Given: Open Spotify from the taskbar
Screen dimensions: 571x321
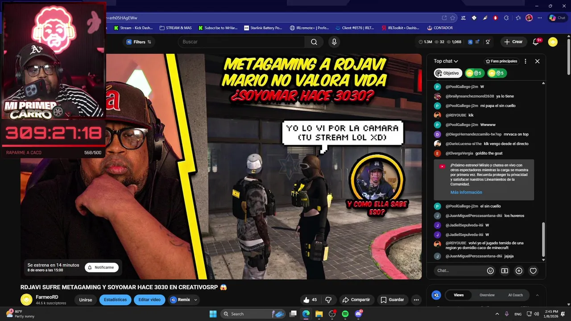Looking at the screenshot, I should coord(345,314).
